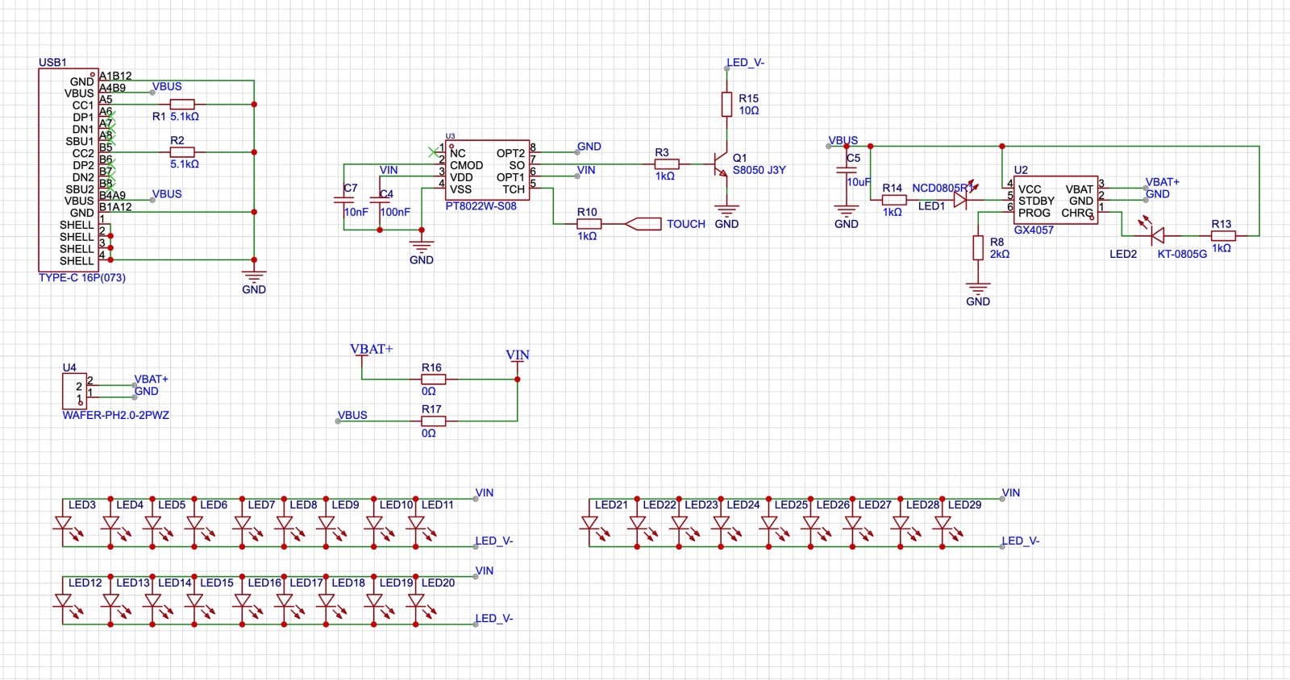1290x680 pixels.
Task: Click the 'TYPE-C 16P(073)' label
Action: (x=82, y=277)
